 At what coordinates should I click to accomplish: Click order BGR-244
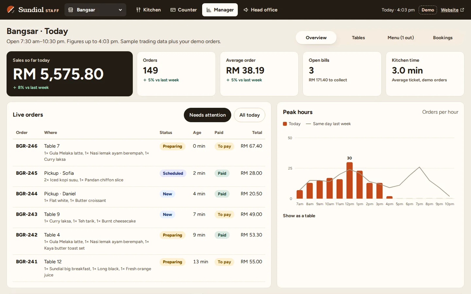tap(139, 197)
